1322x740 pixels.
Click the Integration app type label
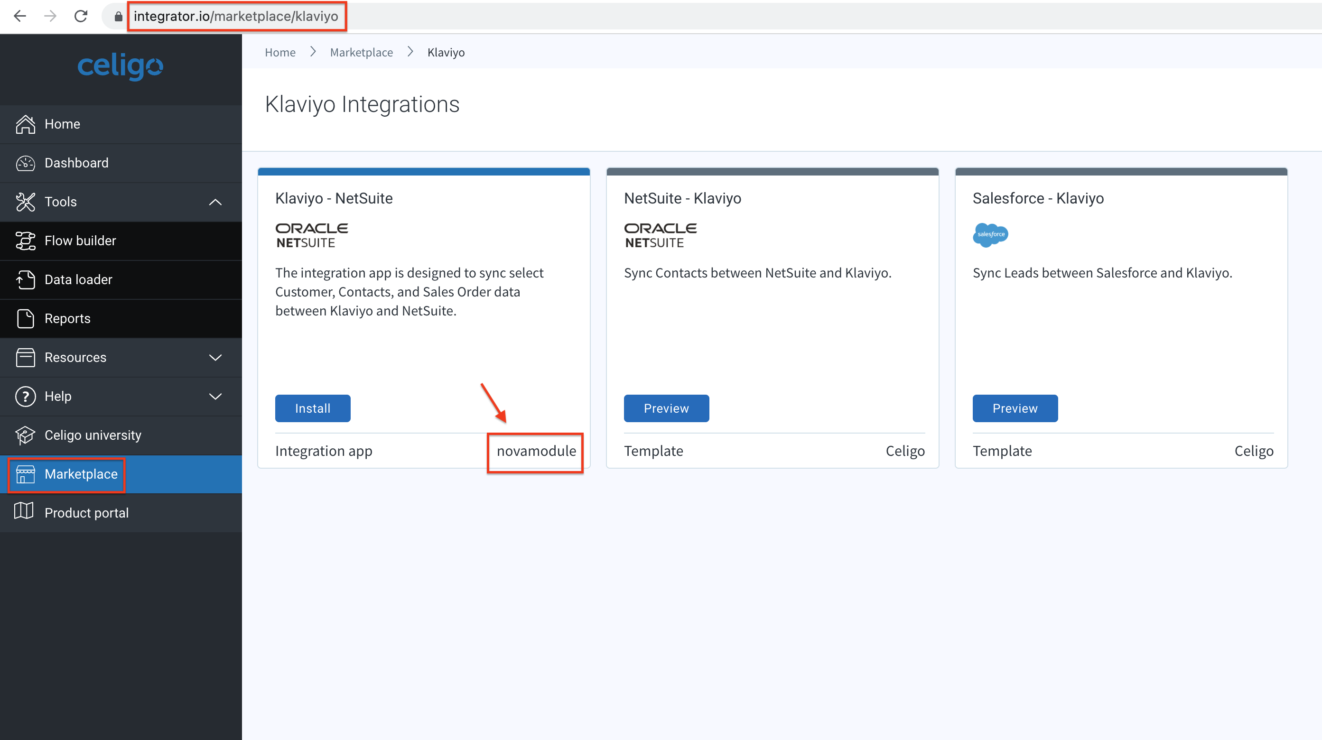(324, 451)
